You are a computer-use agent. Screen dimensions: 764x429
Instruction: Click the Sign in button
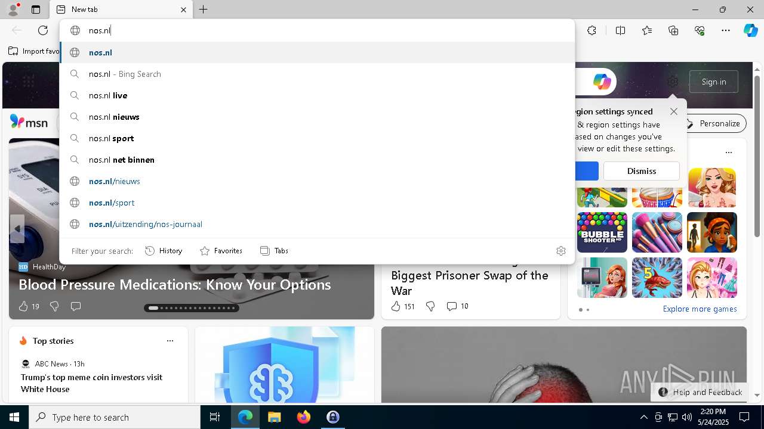coord(714,82)
